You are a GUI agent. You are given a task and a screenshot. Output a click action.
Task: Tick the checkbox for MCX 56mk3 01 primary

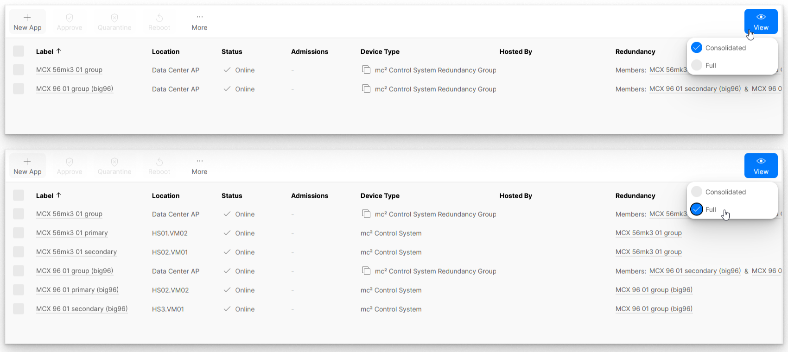[19, 233]
